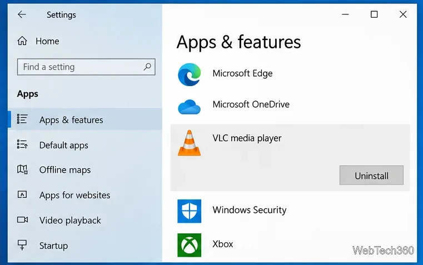Minimize the Settings window
This screenshot has height=265, width=423.
(x=345, y=14)
